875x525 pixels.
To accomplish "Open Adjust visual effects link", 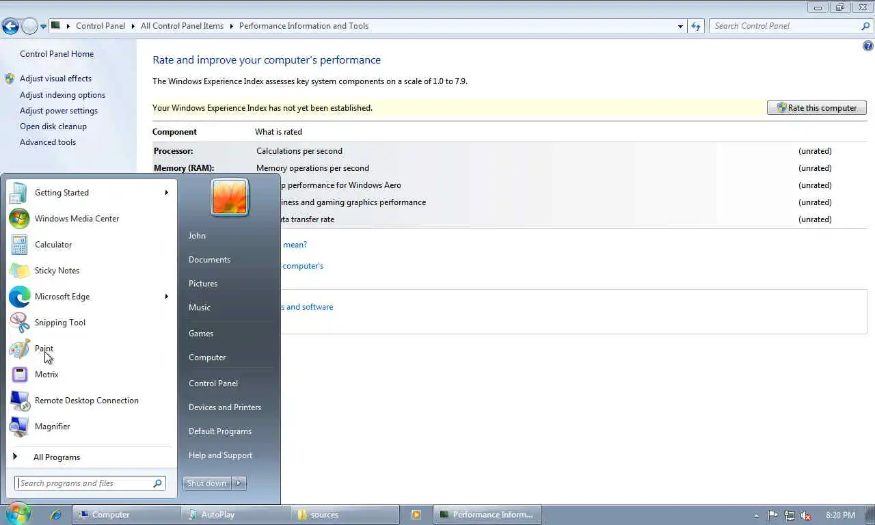I will pyautogui.click(x=55, y=79).
